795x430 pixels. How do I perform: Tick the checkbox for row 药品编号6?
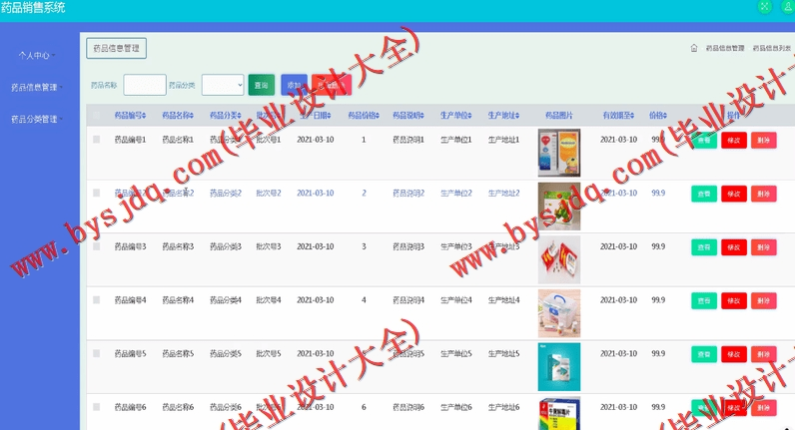tap(96, 407)
